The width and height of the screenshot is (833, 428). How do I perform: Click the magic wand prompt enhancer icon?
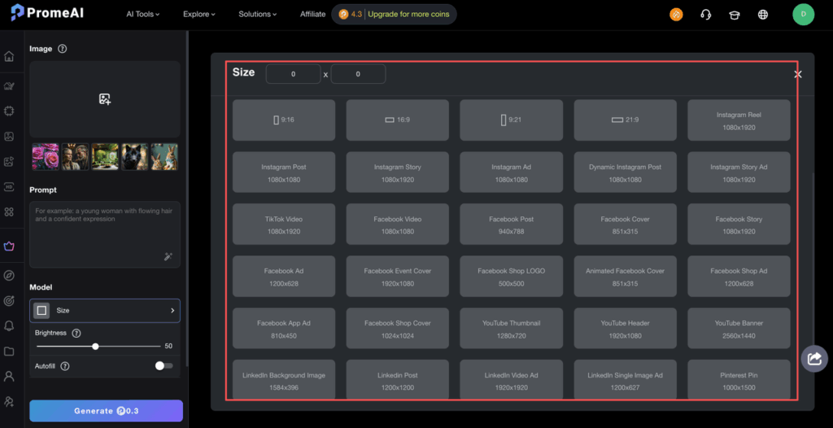[x=168, y=257]
